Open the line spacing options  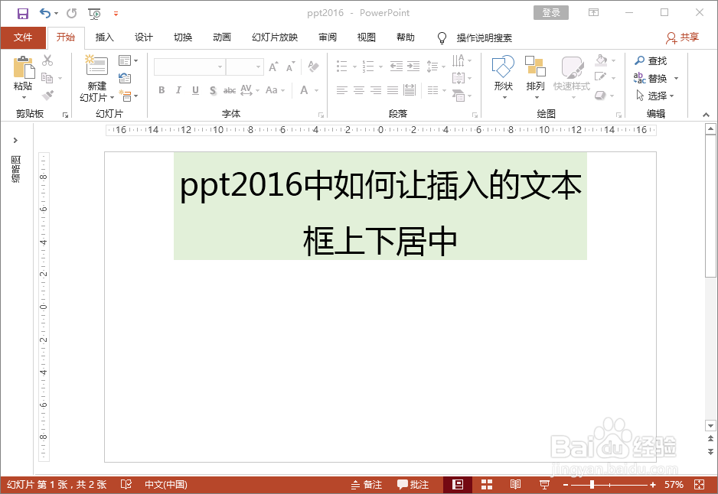[436, 67]
